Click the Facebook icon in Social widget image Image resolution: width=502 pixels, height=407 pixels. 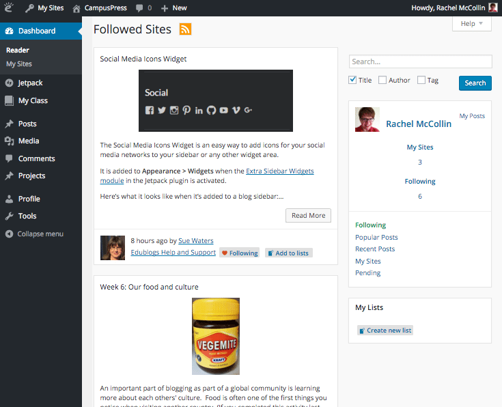[150, 111]
